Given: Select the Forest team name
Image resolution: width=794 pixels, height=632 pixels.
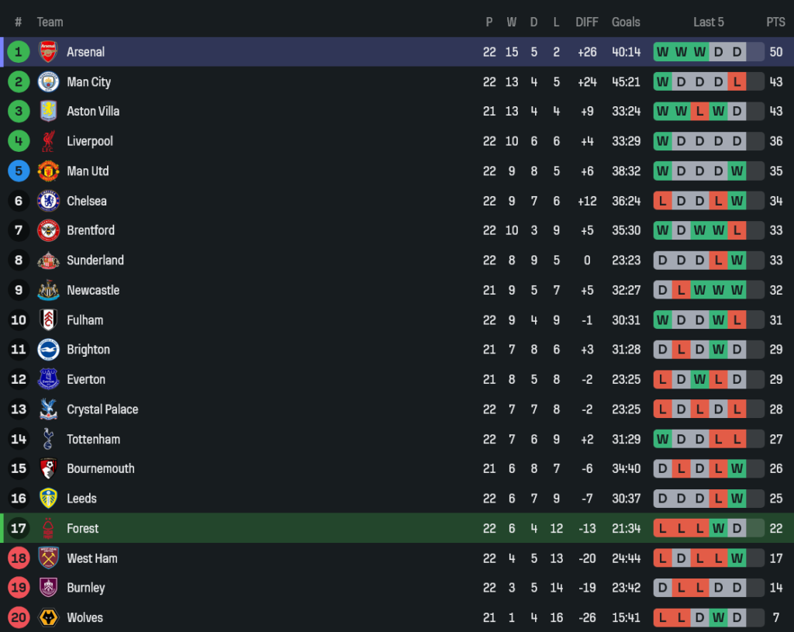Looking at the screenshot, I should click(x=83, y=528).
